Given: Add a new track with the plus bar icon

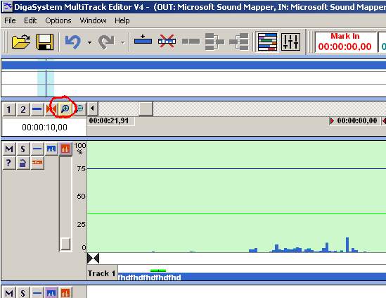Looking at the screenshot, I should (x=143, y=40).
